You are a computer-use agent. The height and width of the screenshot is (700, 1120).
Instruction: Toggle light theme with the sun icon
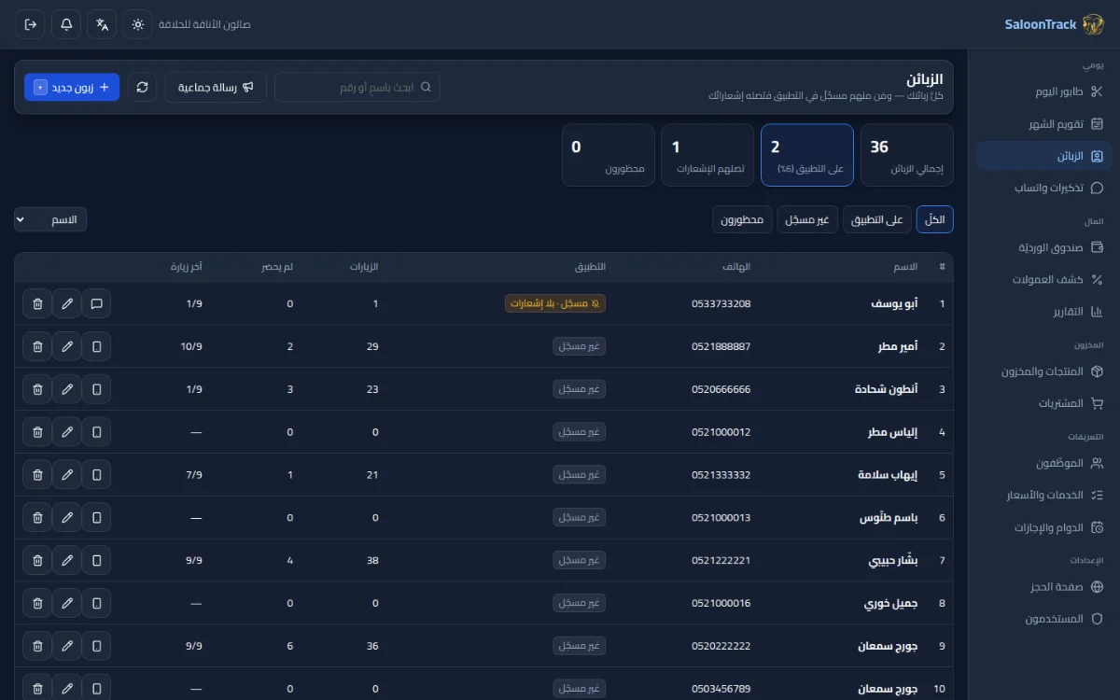(138, 24)
